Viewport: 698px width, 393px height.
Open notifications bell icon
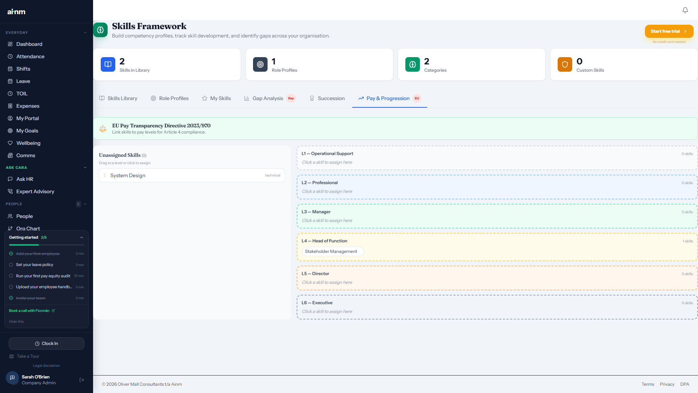(x=685, y=10)
